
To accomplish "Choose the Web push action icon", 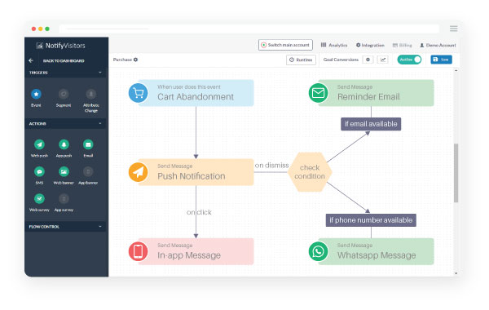I will (x=39, y=144).
